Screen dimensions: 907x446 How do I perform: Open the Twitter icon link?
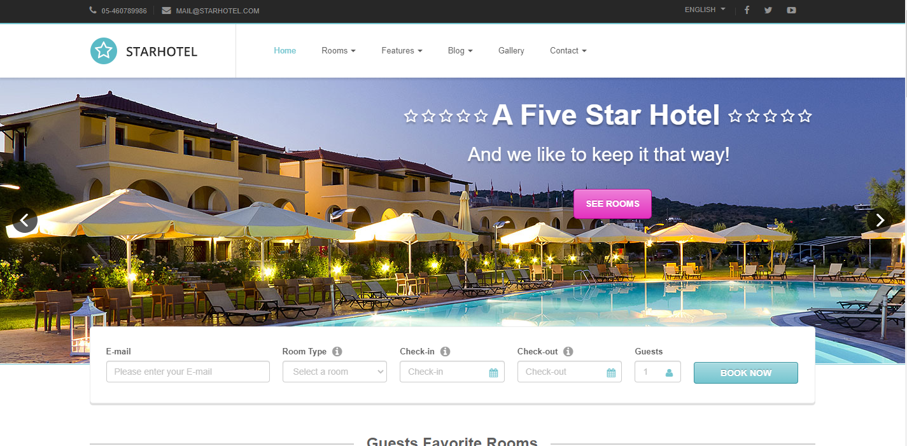click(768, 10)
